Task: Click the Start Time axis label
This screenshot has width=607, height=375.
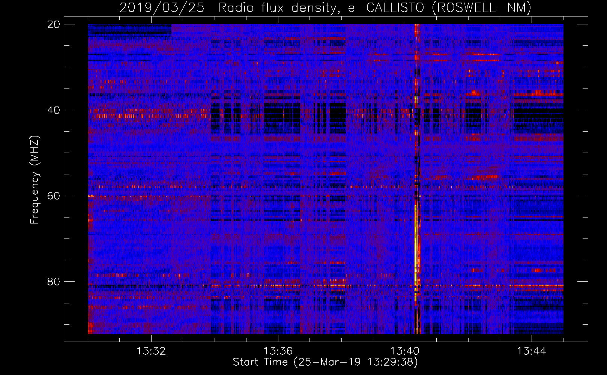Action: (325, 362)
